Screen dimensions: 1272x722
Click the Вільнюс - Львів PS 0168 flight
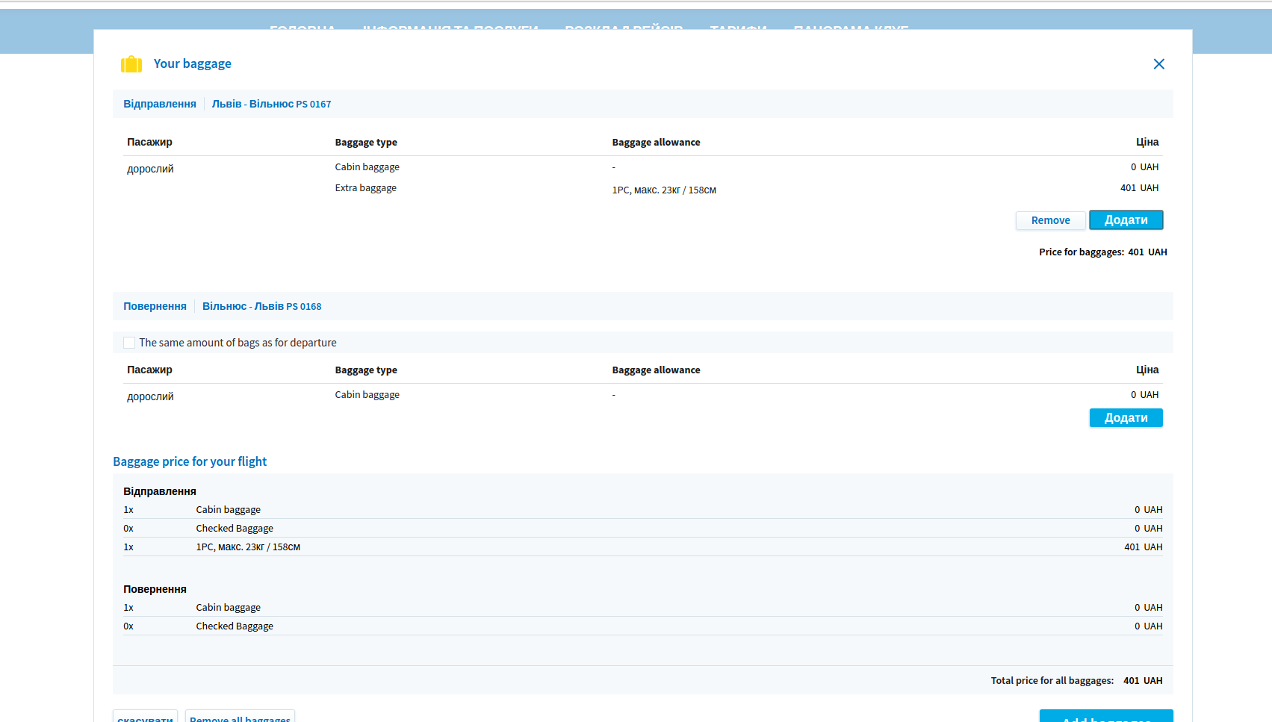[x=261, y=306]
